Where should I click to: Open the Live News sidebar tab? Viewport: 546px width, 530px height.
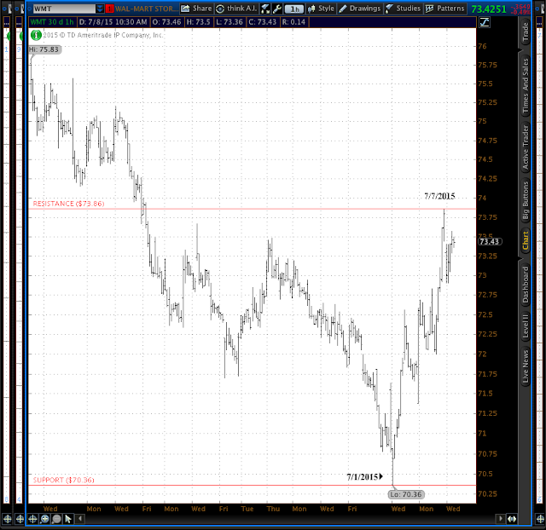pyautogui.click(x=526, y=366)
